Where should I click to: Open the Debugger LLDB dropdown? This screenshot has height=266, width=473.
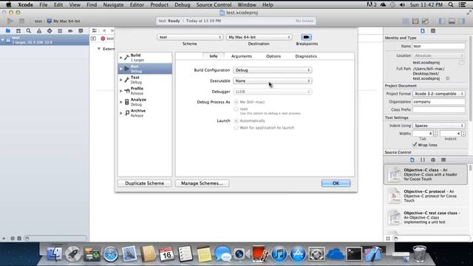click(273, 92)
